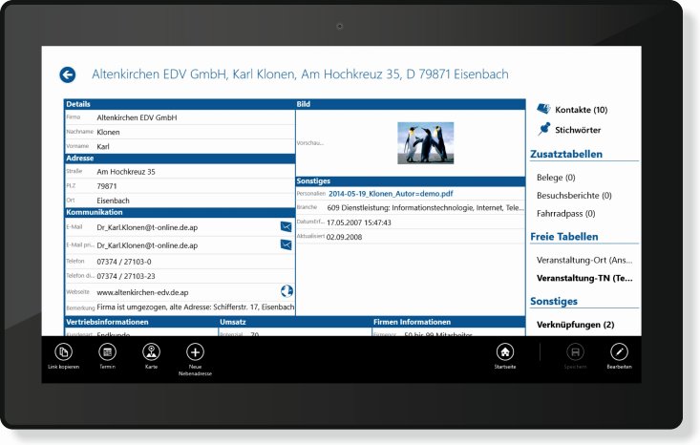
Task: Open Besuchsberichte (0)
Action: (574, 196)
